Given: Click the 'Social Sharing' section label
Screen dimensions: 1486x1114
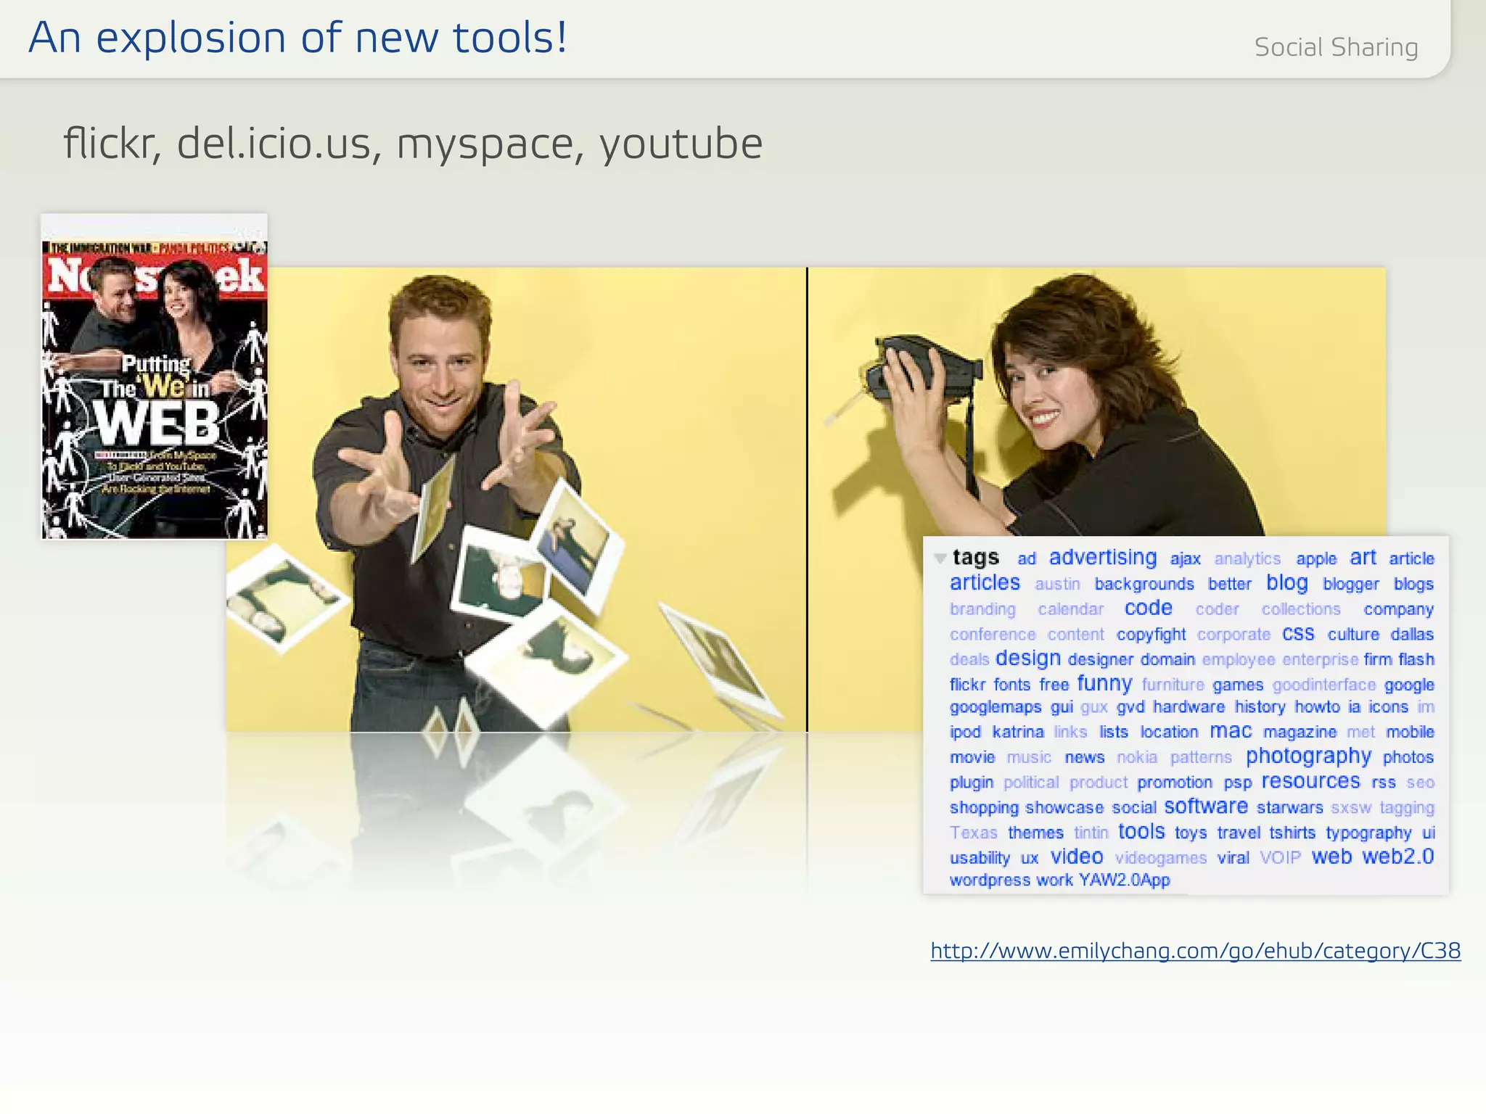Looking at the screenshot, I should [x=1336, y=47].
